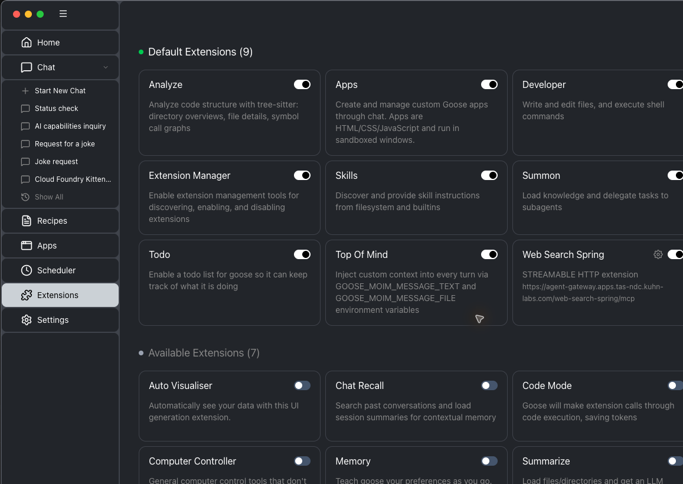Open the Status check chat
This screenshot has width=683, height=484.
click(x=56, y=109)
